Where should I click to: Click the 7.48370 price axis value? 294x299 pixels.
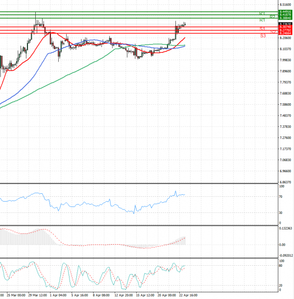coord(285,115)
